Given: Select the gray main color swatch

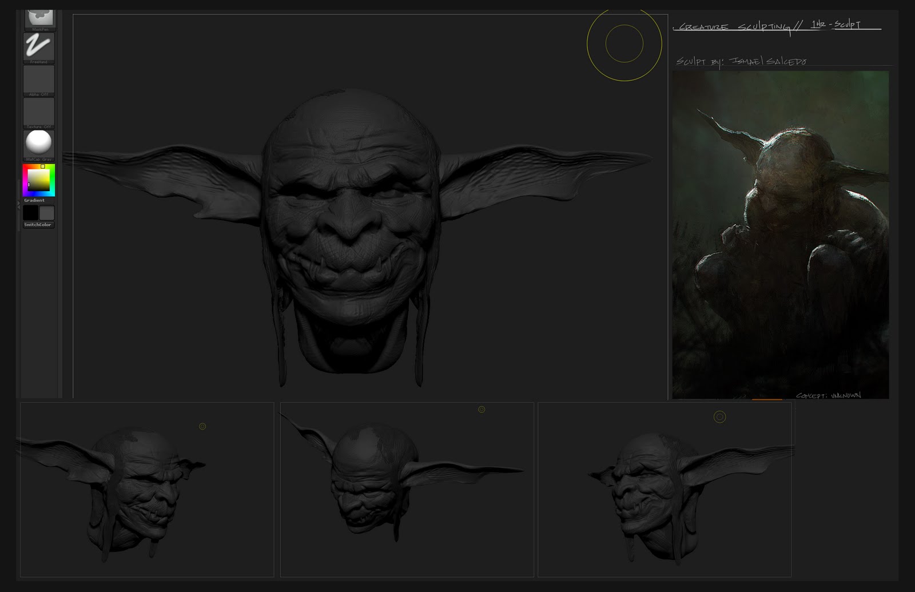Looking at the screenshot, I should (x=47, y=213).
